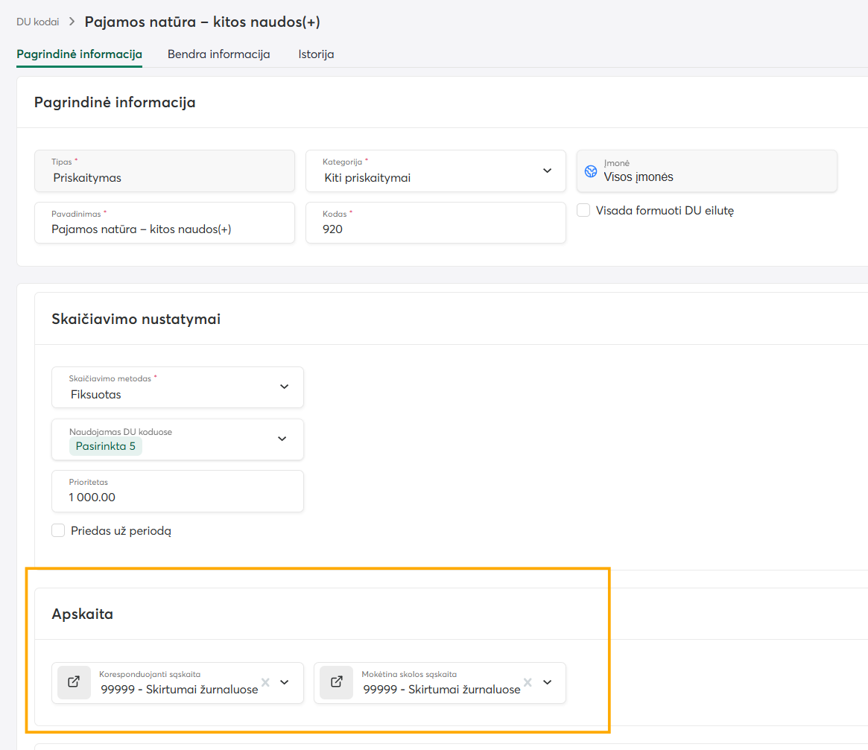868x750 pixels.
Task: Open the Istorija tab
Action: click(x=316, y=54)
